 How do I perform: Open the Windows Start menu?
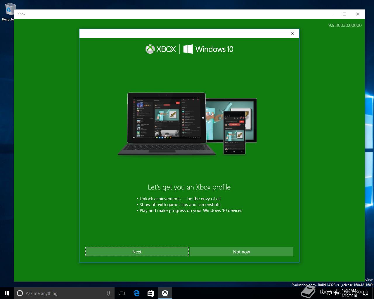(7, 293)
